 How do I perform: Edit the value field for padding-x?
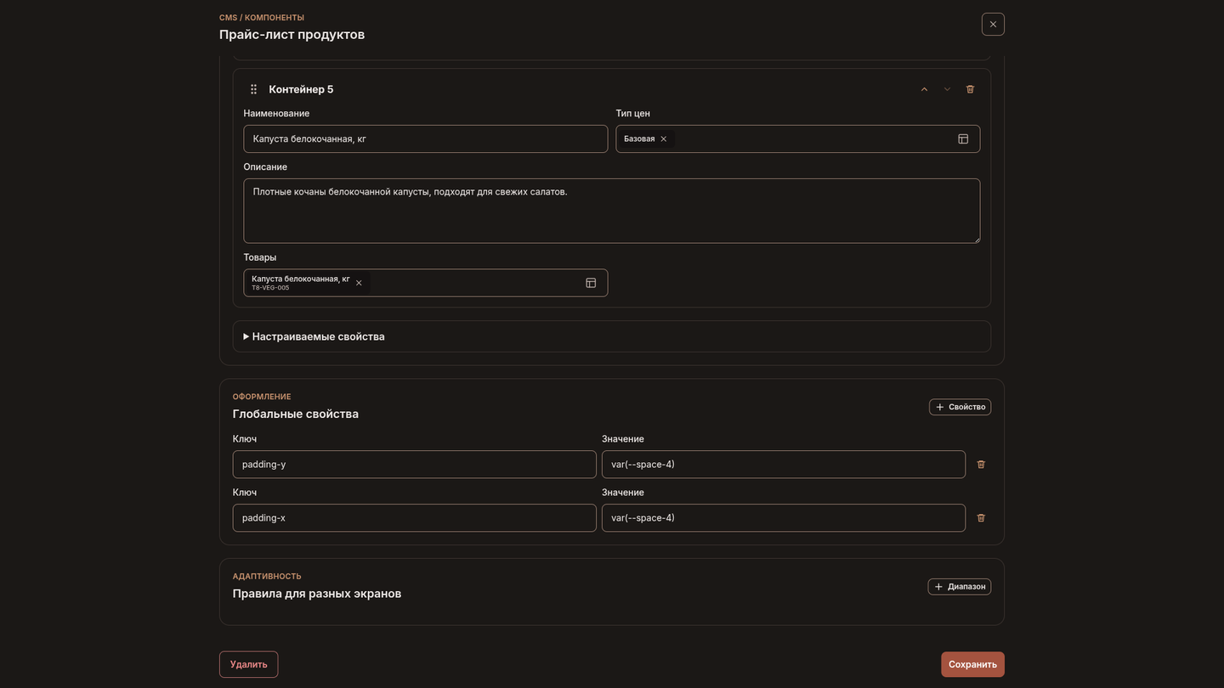(x=784, y=518)
